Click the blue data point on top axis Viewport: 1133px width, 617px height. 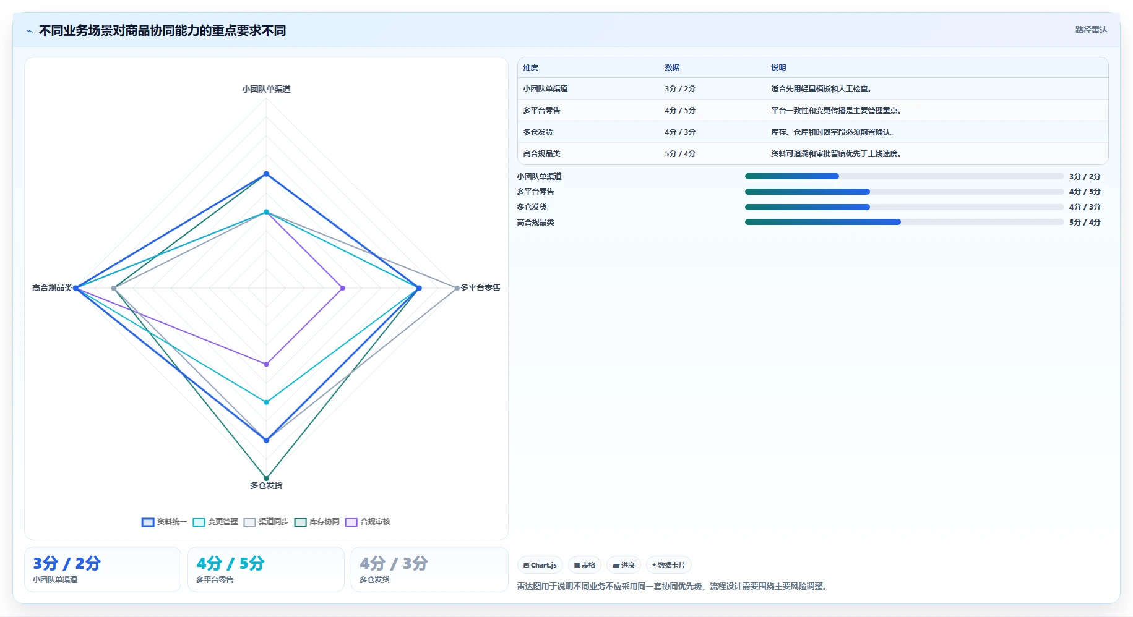coord(267,174)
